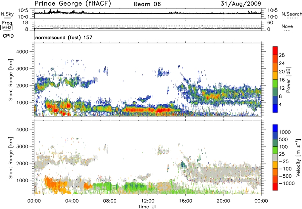
Task: Click the 'Velocity [m s-1]' colorbar label
Action: click(298, 157)
